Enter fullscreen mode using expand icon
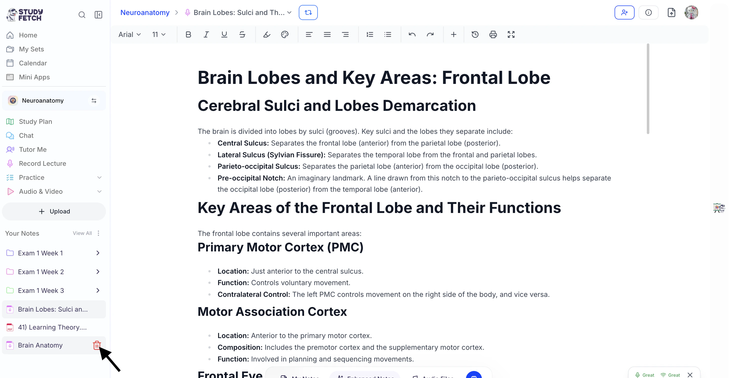Screen dimensions: 732x378 point(511,34)
